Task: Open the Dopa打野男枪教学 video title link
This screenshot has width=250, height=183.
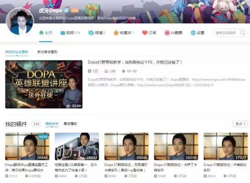Action: click(135, 62)
